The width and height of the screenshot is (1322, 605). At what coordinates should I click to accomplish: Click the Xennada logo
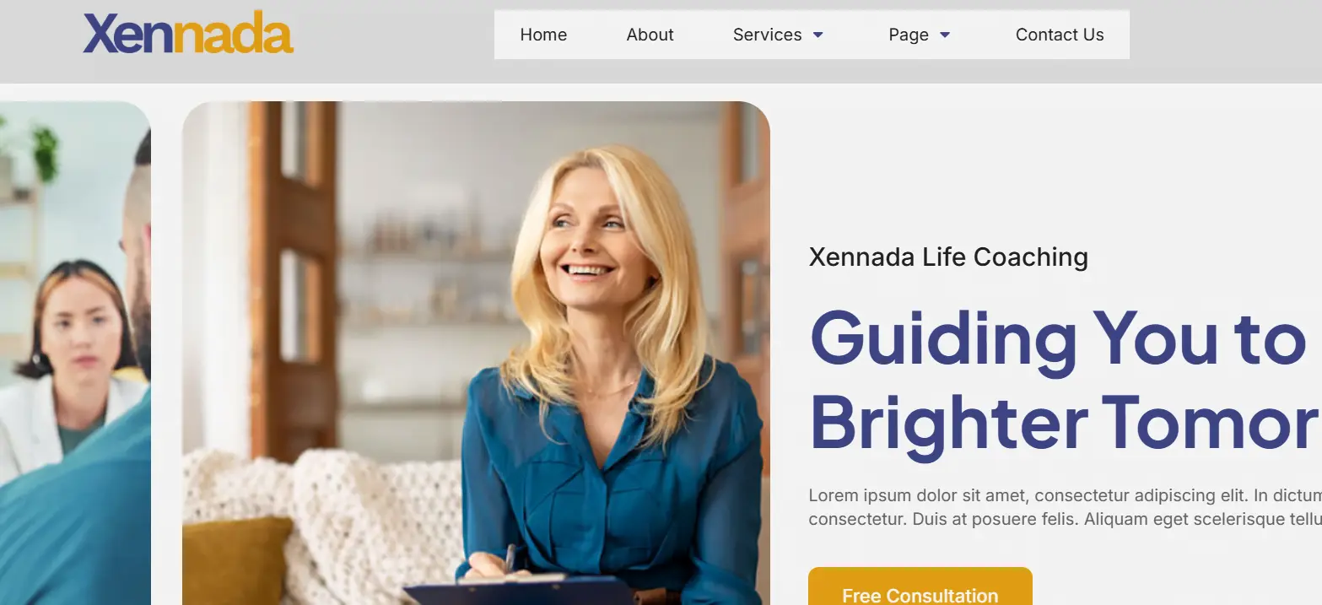pyautogui.click(x=188, y=34)
